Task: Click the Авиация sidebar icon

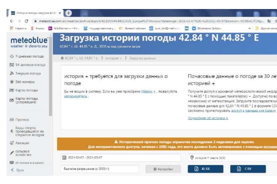Action: pos(12,143)
